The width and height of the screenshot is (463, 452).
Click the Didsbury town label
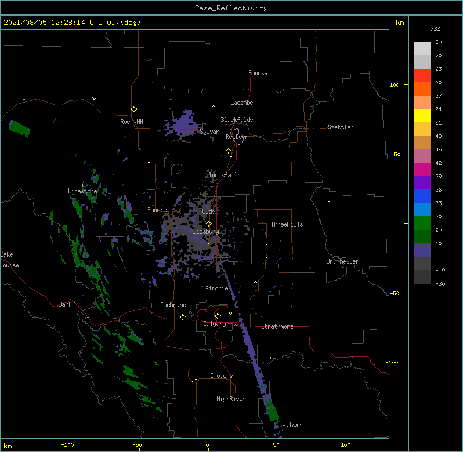206,231
